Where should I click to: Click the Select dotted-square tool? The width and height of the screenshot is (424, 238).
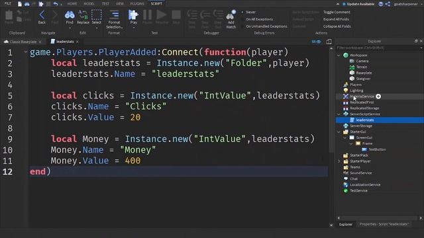click(96, 15)
